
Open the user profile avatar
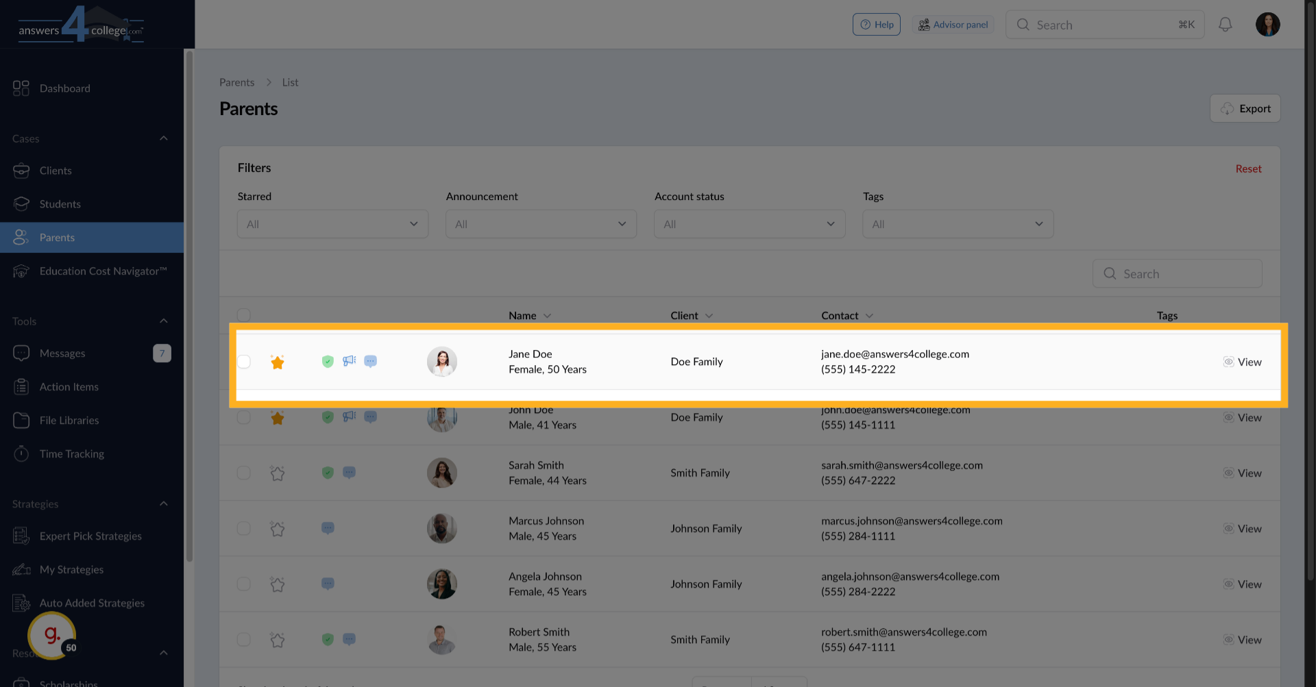(1267, 25)
